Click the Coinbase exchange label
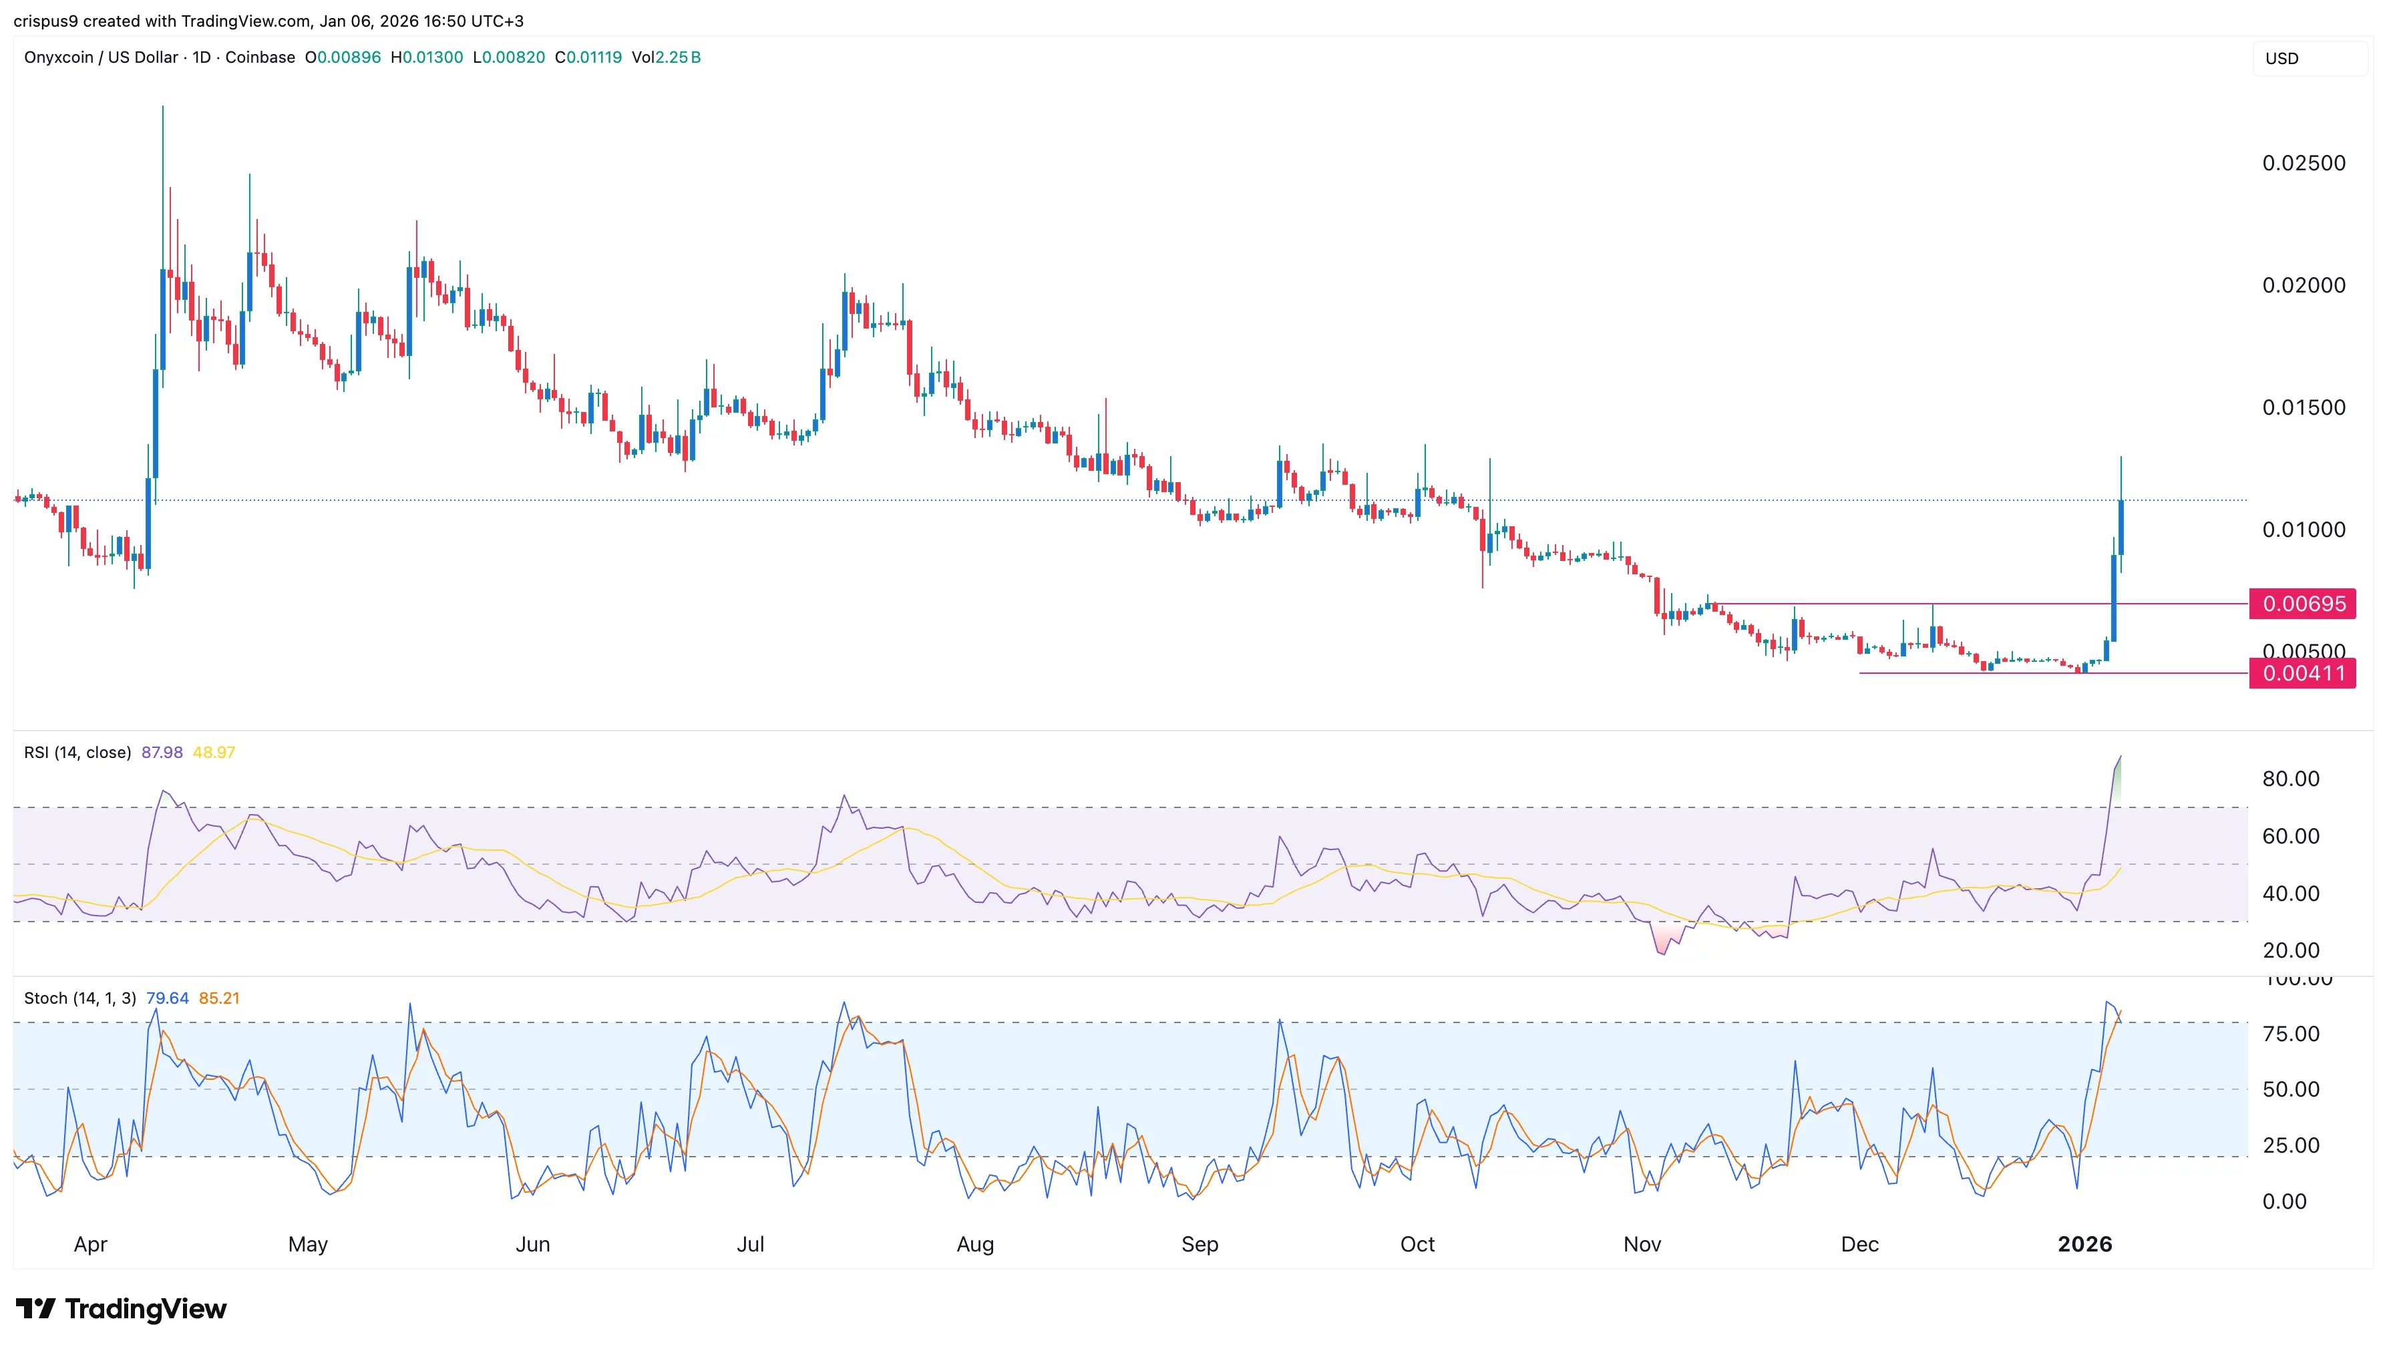 (260, 57)
